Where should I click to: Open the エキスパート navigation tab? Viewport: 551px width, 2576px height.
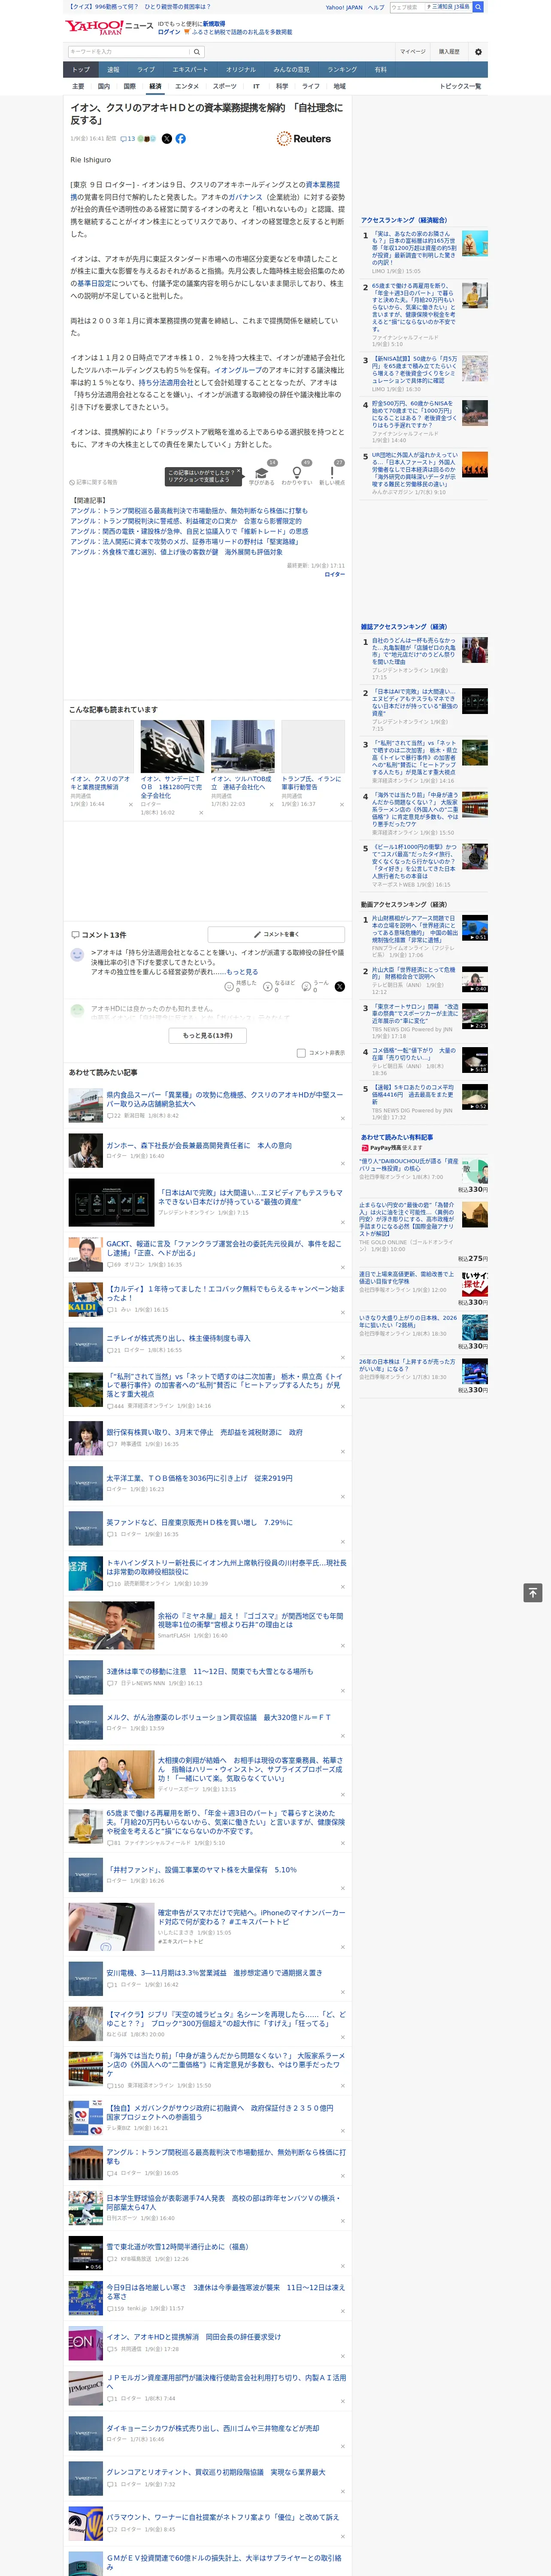point(190,70)
